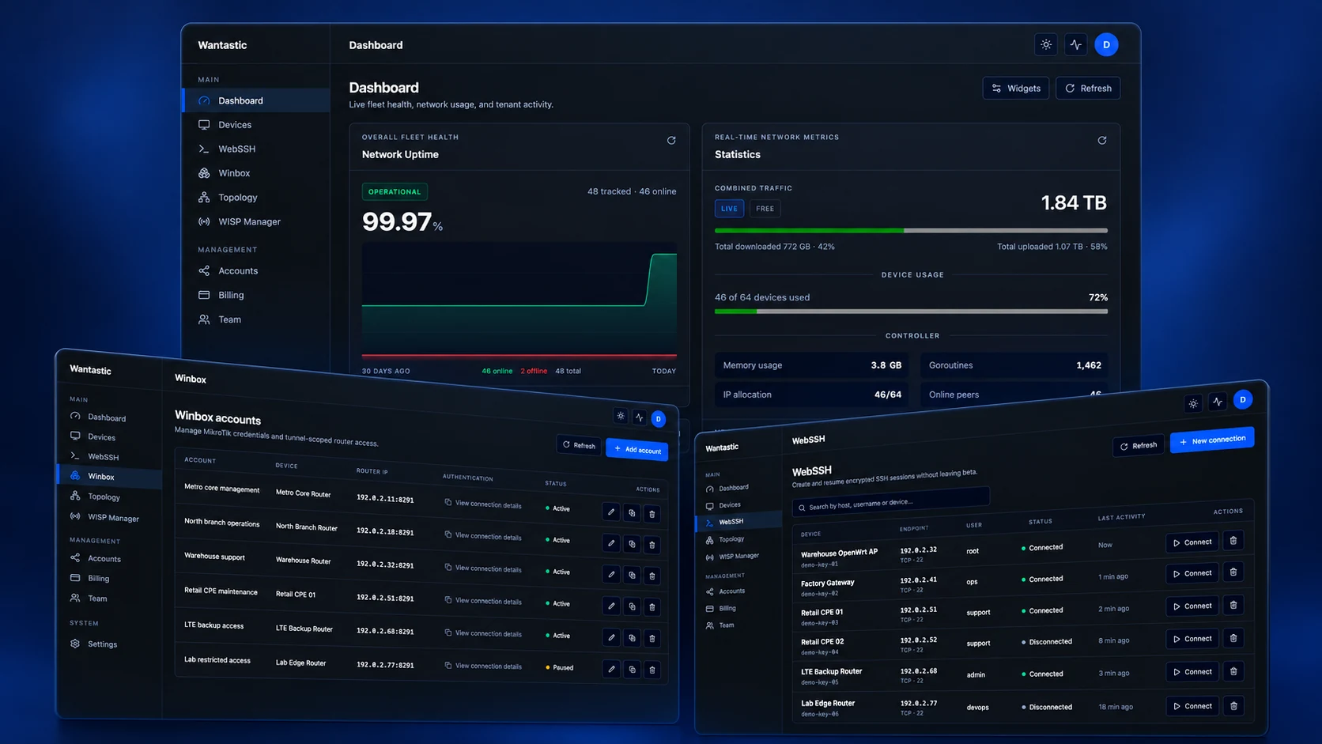Image resolution: width=1322 pixels, height=744 pixels.
Task: Open WebSSH in main Dashboard sidebar
Action: coord(256,149)
